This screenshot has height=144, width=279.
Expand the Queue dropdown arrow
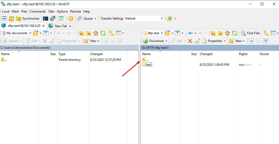[x=95, y=19]
